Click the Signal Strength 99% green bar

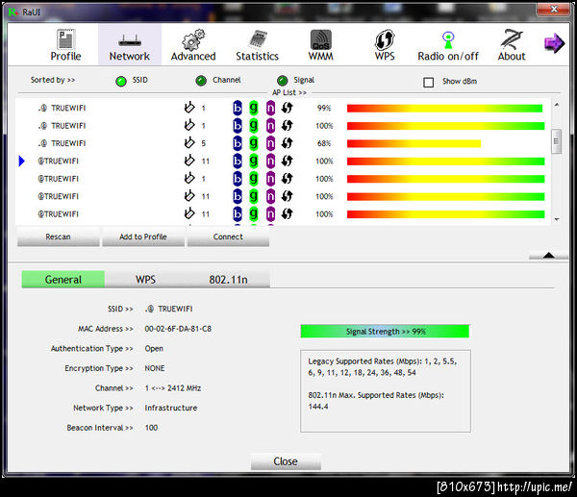(x=385, y=331)
